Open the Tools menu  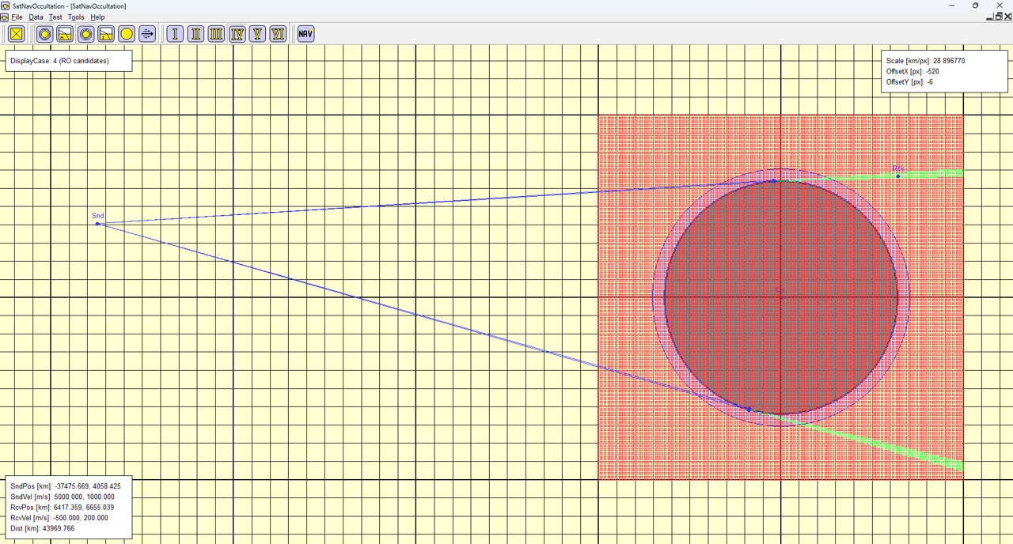coord(76,17)
